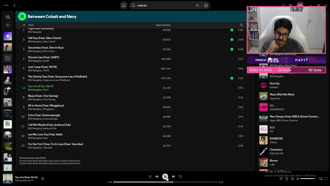330x186 pixels.
Task: Open Liked Songs heart playlist
Action: (x=8, y=36)
